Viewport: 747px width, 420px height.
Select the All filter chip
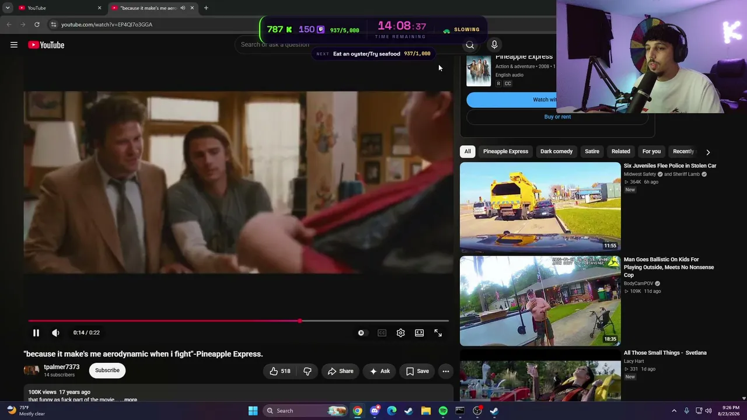click(x=467, y=151)
